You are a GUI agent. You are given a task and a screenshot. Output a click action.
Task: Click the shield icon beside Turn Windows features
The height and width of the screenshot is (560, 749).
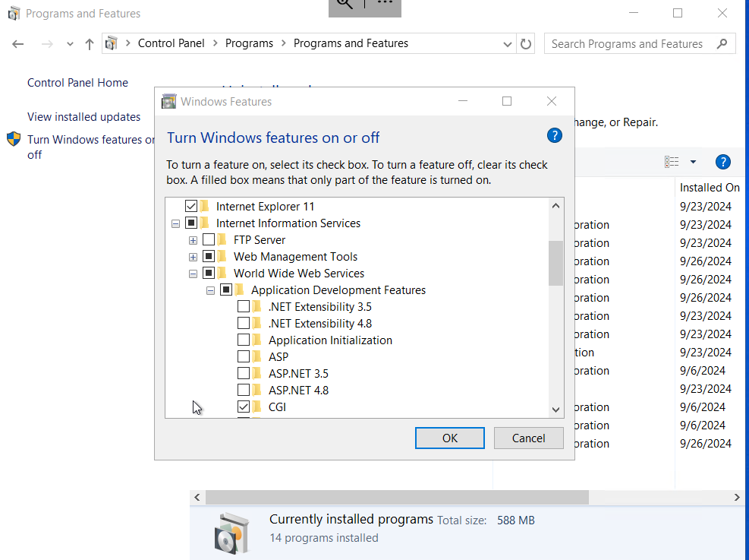[14, 139]
